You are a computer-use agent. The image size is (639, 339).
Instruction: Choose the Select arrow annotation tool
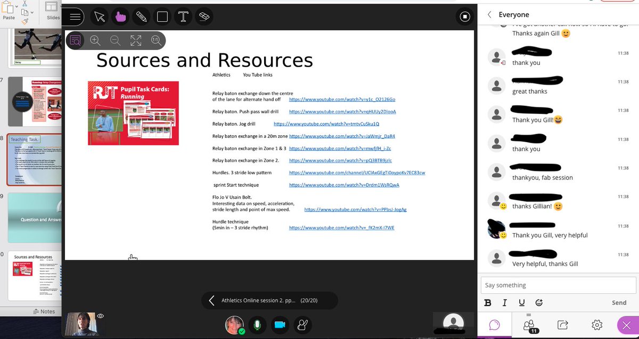[100, 17]
